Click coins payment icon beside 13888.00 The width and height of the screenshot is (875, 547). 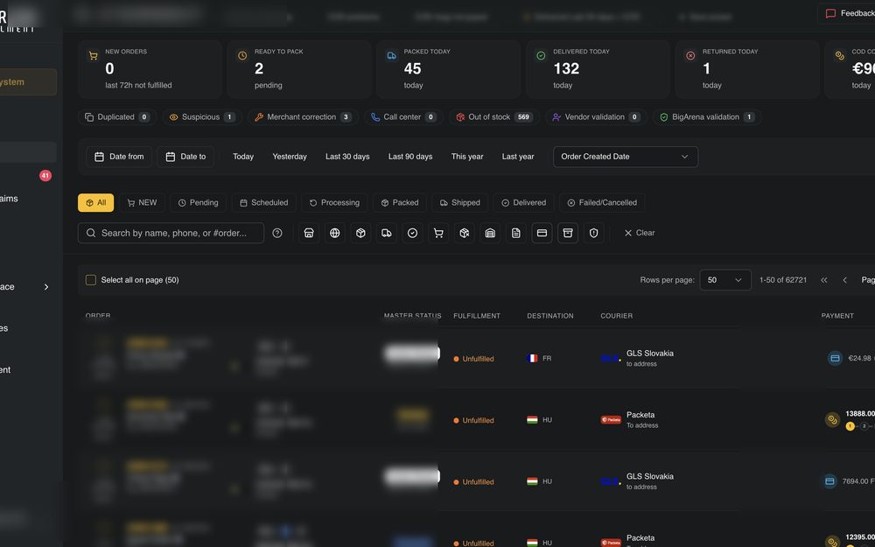832,420
